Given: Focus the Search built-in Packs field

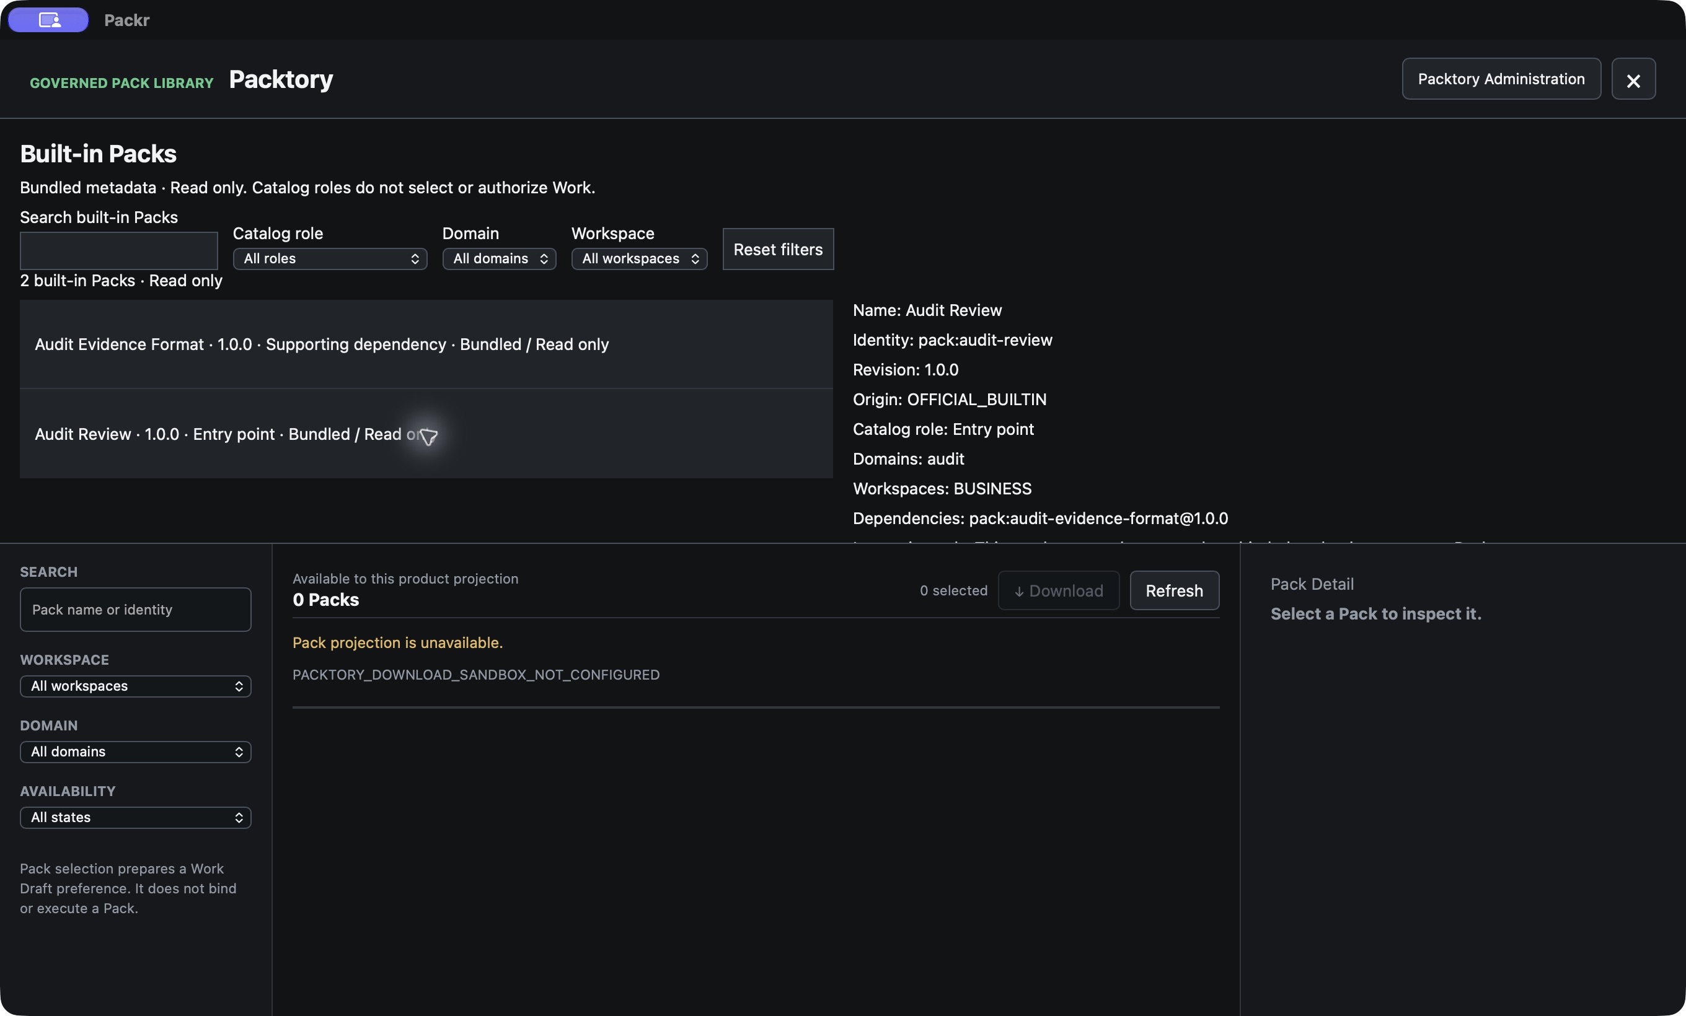Looking at the screenshot, I should click(x=119, y=251).
